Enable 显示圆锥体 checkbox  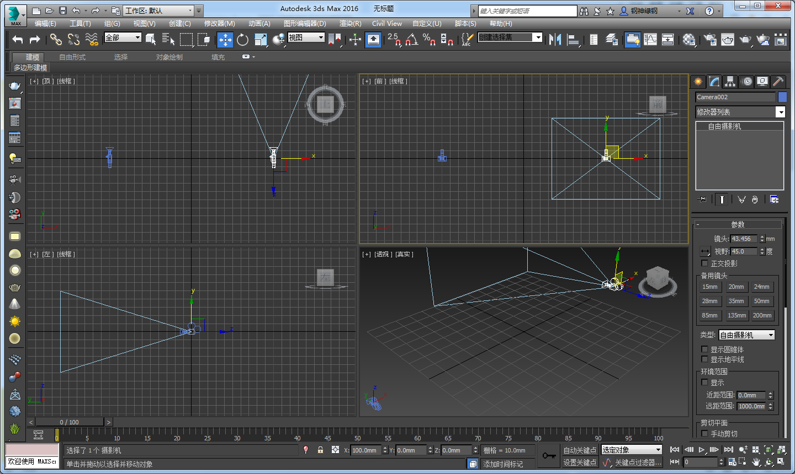tap(704, 349)
